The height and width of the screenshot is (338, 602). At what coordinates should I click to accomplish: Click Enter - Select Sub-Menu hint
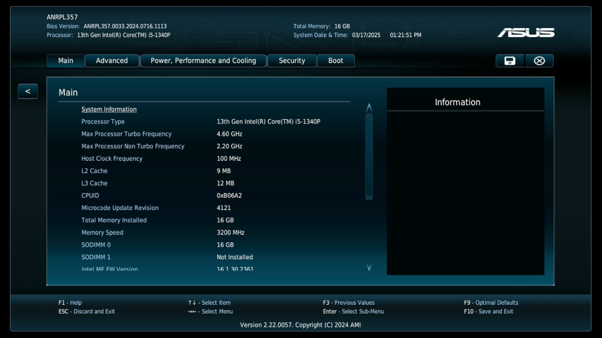pyautogui.click(x=353, y=312)
